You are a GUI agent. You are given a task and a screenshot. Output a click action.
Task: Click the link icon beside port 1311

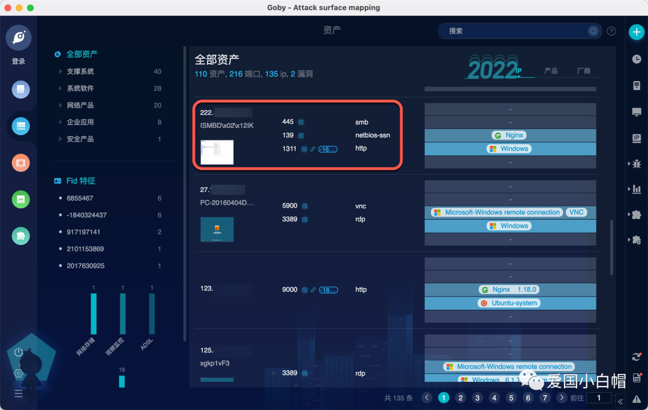[x=313, y=149]
